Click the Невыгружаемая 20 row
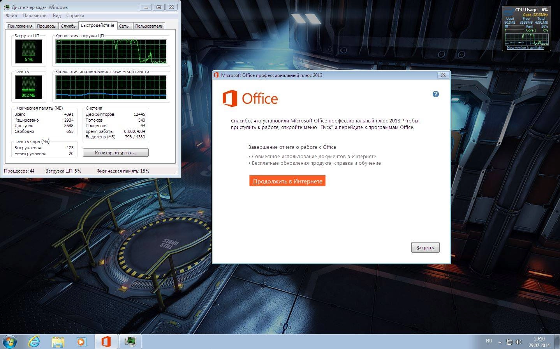This screenshot has width=560, height=349. pyautogui.click(x=44, y=154)
